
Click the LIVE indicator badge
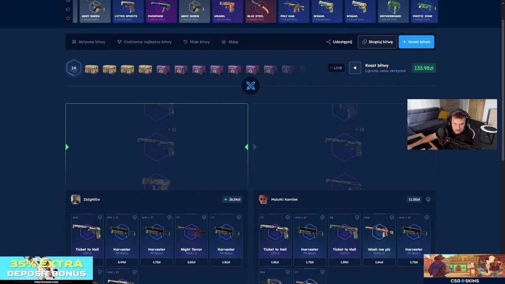[x=336, y=68]
